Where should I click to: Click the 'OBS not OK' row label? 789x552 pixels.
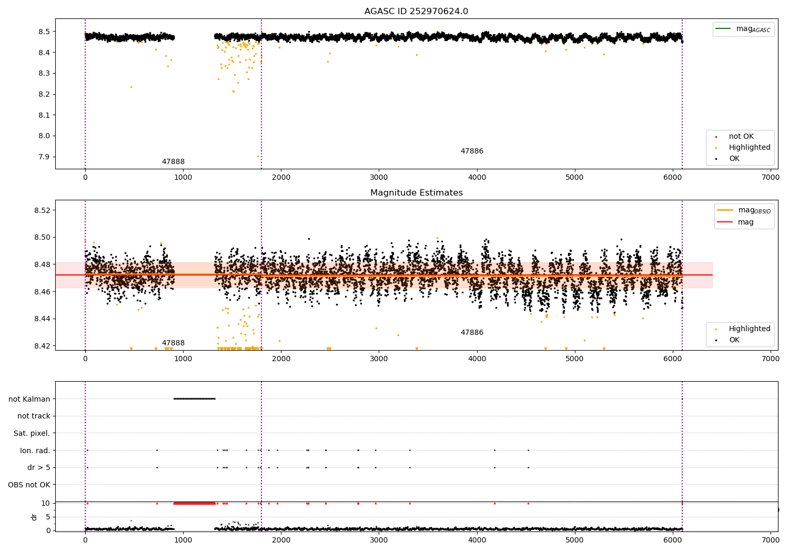(29, 485)
